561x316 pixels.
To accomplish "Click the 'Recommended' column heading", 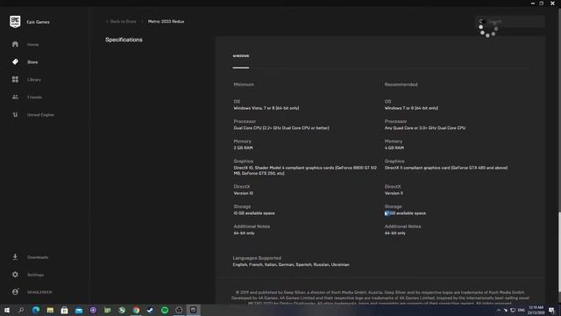I will (x=401, y=84).
